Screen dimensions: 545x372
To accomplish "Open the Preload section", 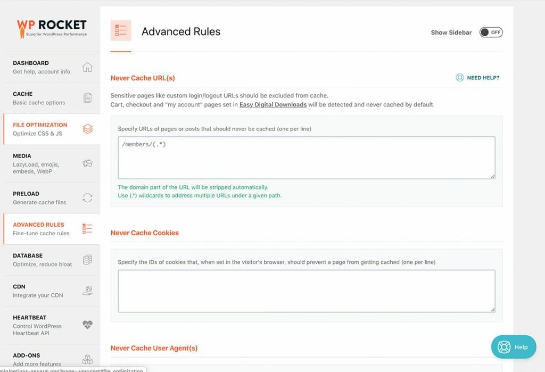I will point(52,198).
